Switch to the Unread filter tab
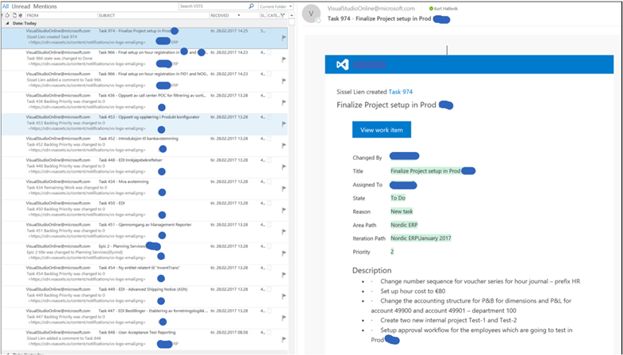The image size is (623, 355). pyautogui.click(x=20, y=6)
